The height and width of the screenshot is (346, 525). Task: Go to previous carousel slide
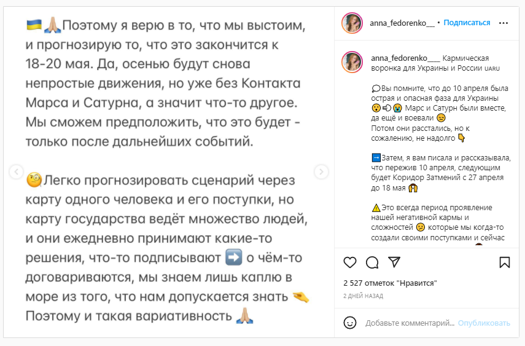click(17, 171)
